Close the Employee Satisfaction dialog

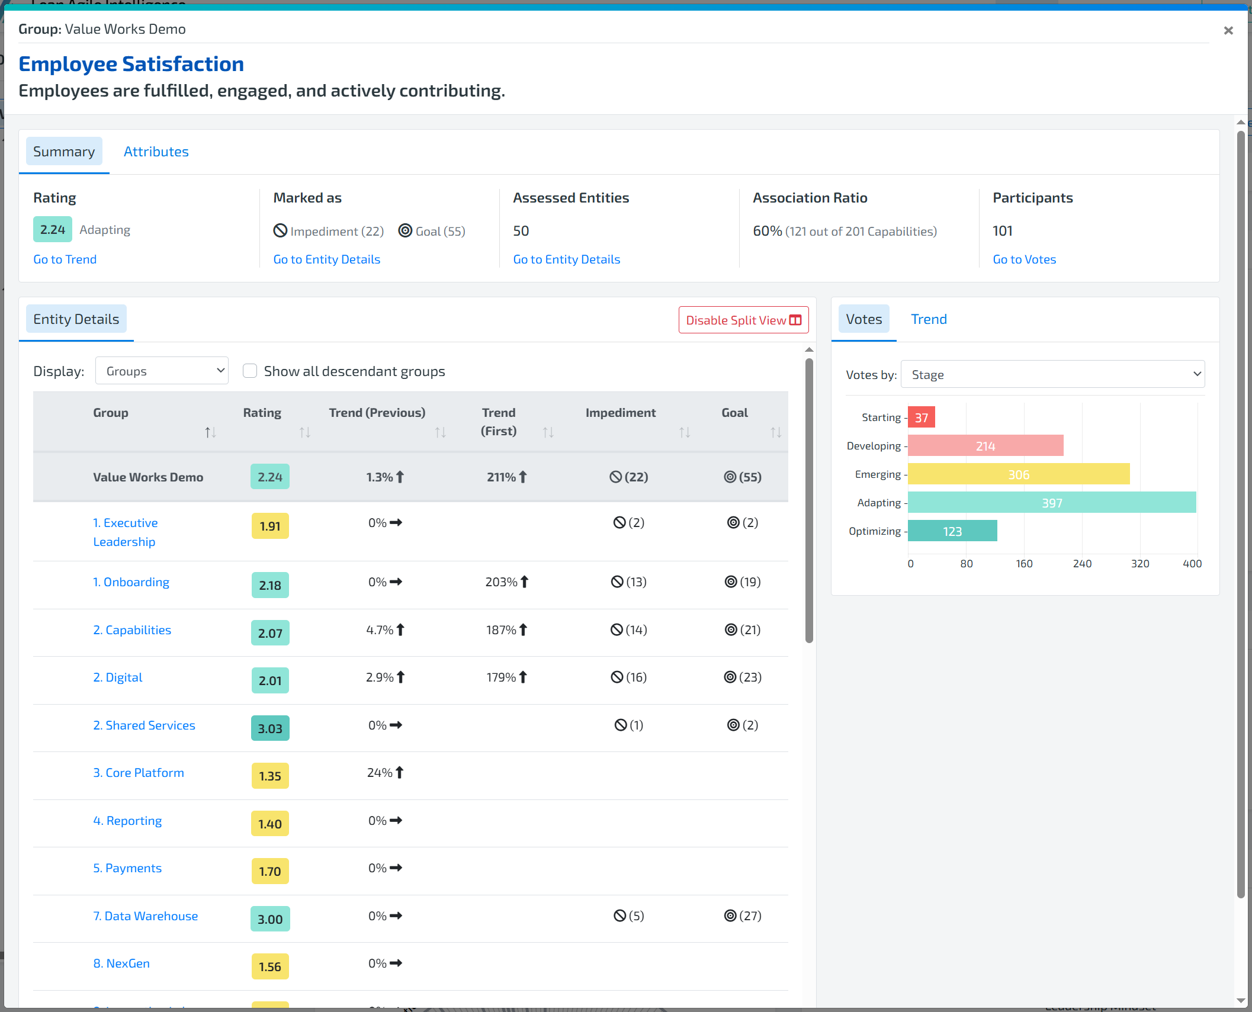(x=1228, y=31)
